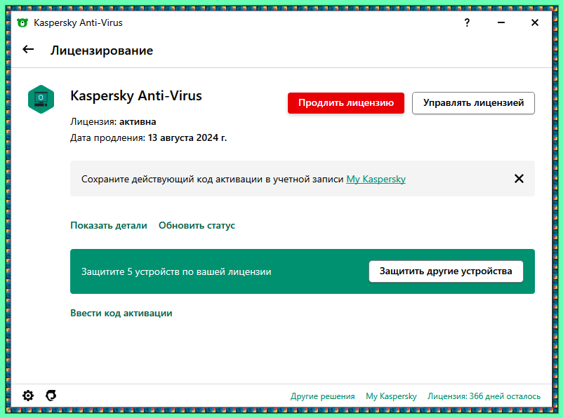
Task: Click the license status text активна
Action: click(x=138, y=121)
